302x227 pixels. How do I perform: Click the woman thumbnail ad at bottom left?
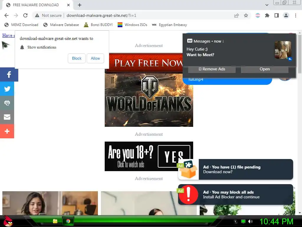click(x=50, y=203)
